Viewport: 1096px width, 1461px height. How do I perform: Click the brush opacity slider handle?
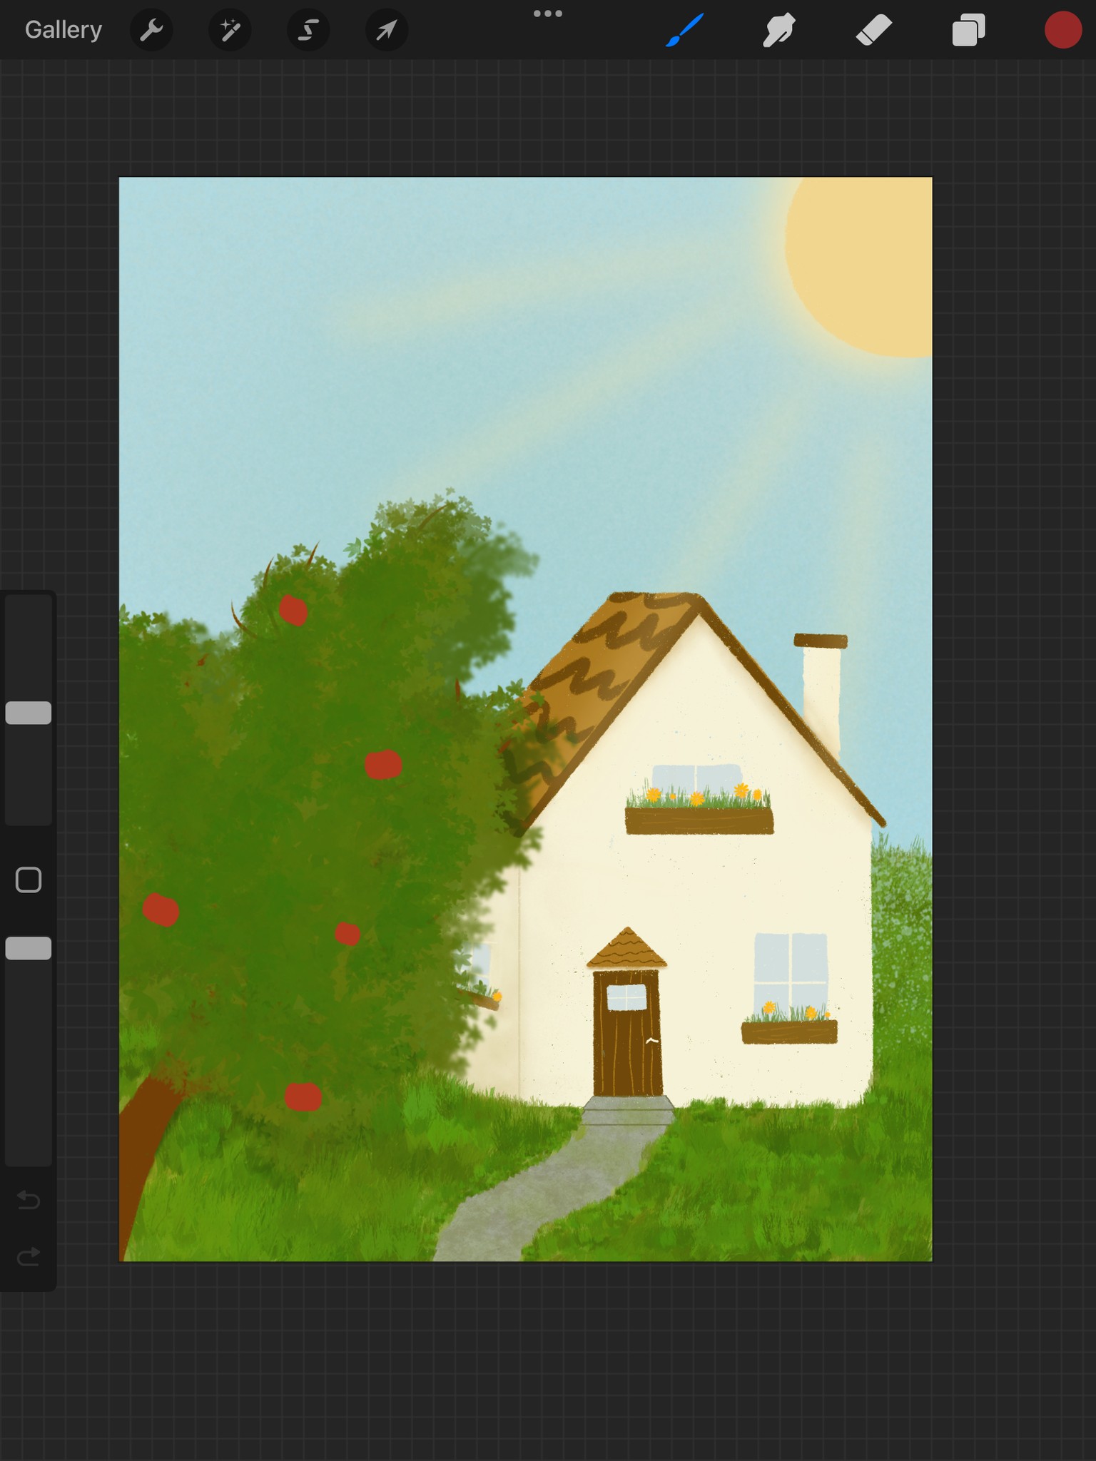point(29,948)
